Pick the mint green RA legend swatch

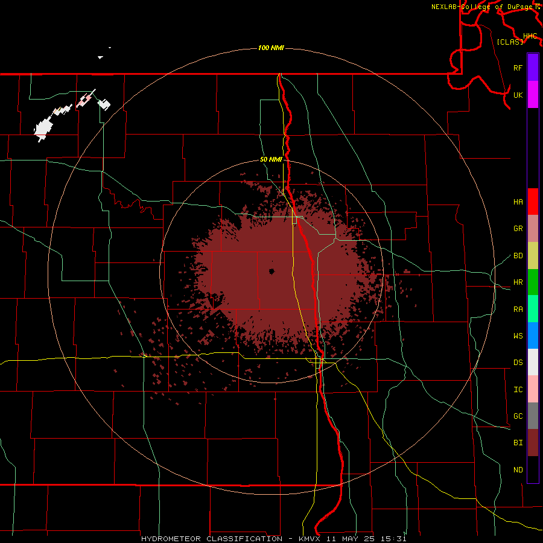533,309
